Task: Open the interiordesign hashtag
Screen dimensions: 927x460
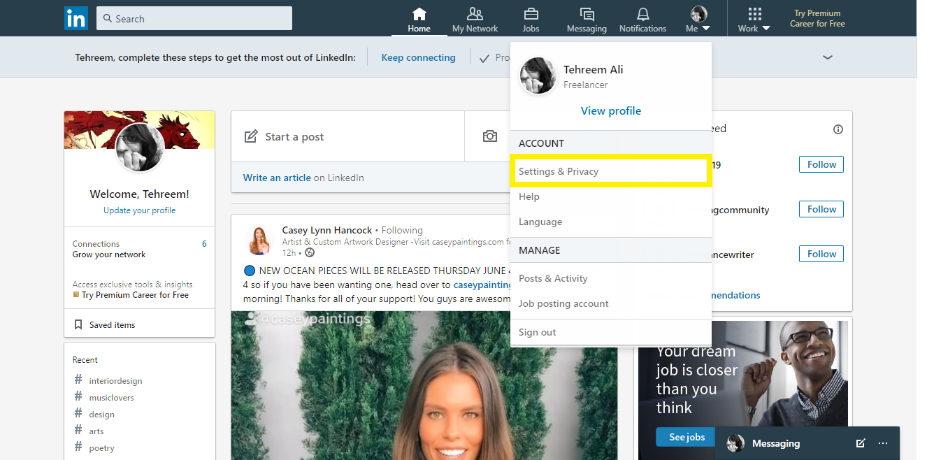Action: coord(115,380)
